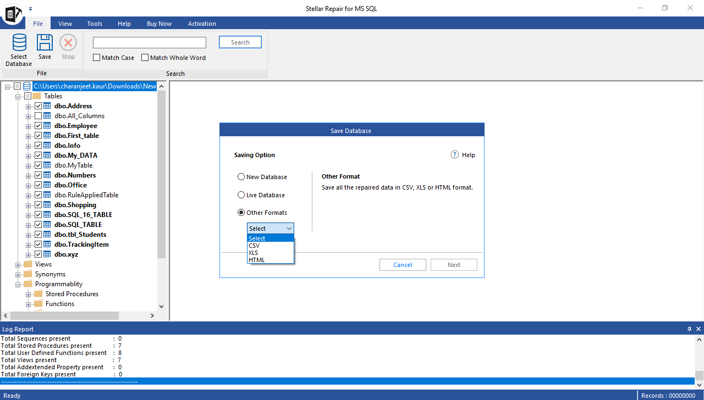The width and height of the screenshot is (704, 400).
Task: Open the File ribbon tab
Action: tap(38, 24)
